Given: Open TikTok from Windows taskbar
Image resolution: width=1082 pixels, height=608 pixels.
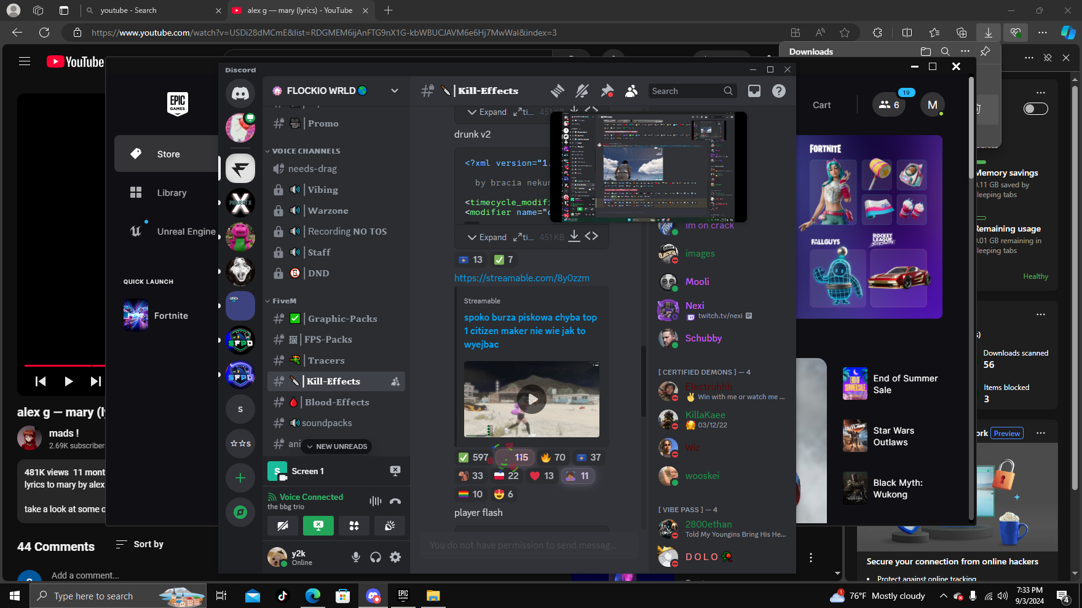Looking at the screenshot, I should tap(283, 596).
